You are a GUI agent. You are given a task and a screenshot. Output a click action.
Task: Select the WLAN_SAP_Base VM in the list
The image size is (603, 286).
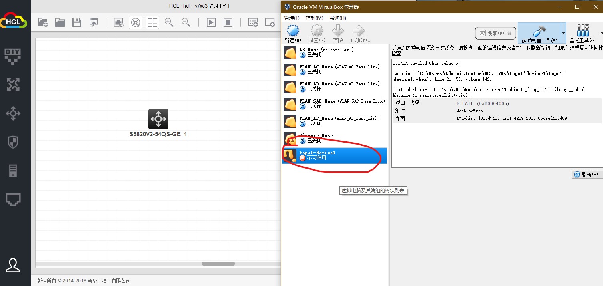pyautogui.click(x=335, y=104)
